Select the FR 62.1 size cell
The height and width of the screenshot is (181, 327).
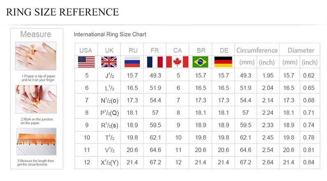tap(155, 137)
